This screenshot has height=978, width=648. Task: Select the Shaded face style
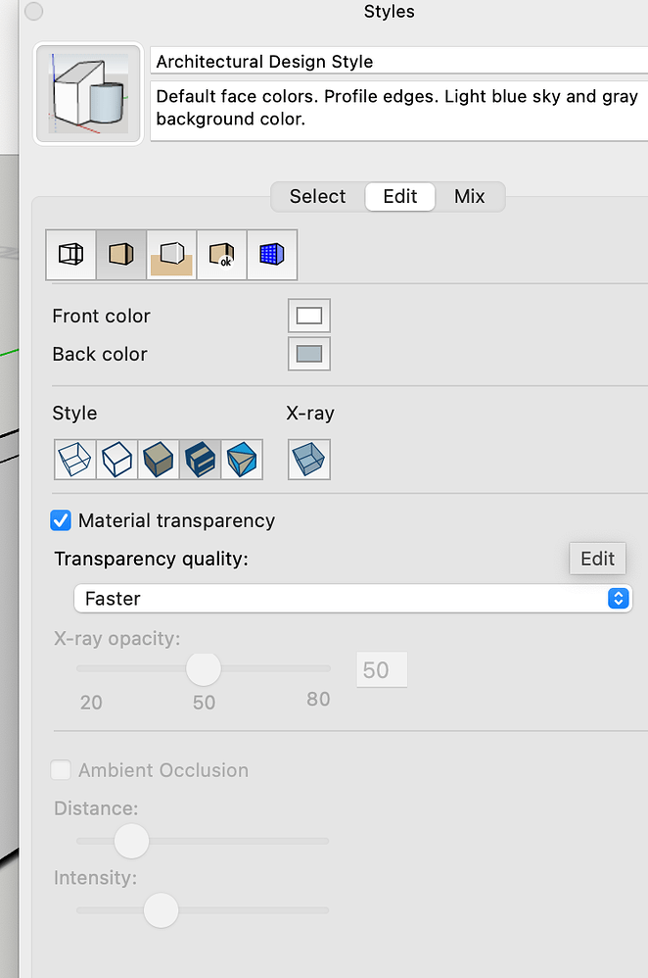pyautogui.click(x=158, y=459)
